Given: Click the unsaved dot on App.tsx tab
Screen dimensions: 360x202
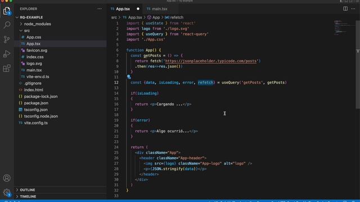Looking at the screenshot, I should (138, 9).
